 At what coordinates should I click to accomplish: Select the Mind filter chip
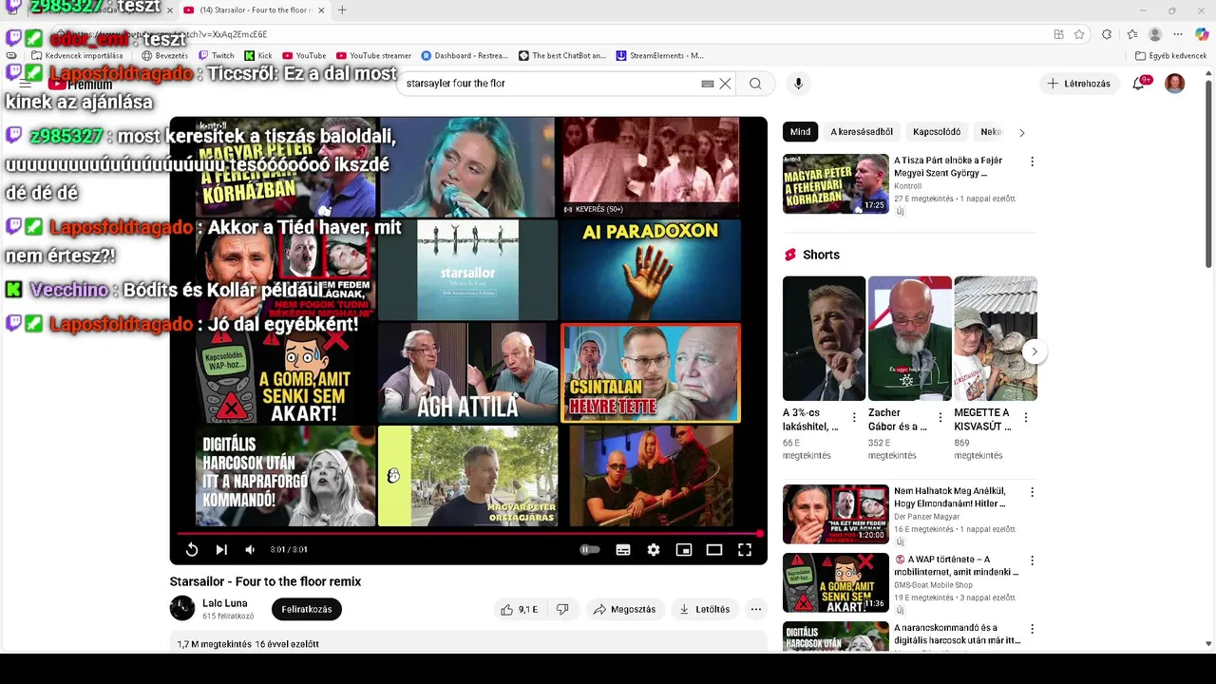point(800,132)
